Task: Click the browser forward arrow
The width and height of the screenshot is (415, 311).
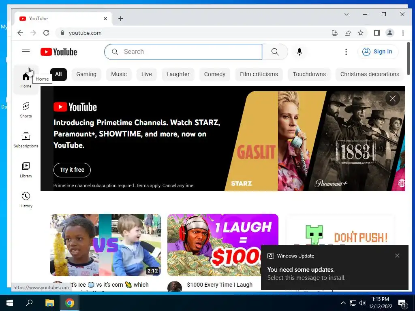Action: 33,33
